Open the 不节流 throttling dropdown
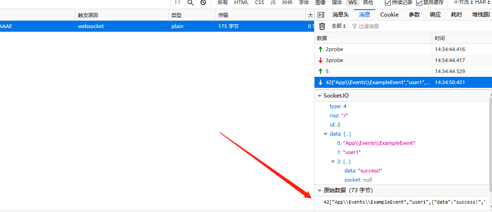 tap(463, 2)
